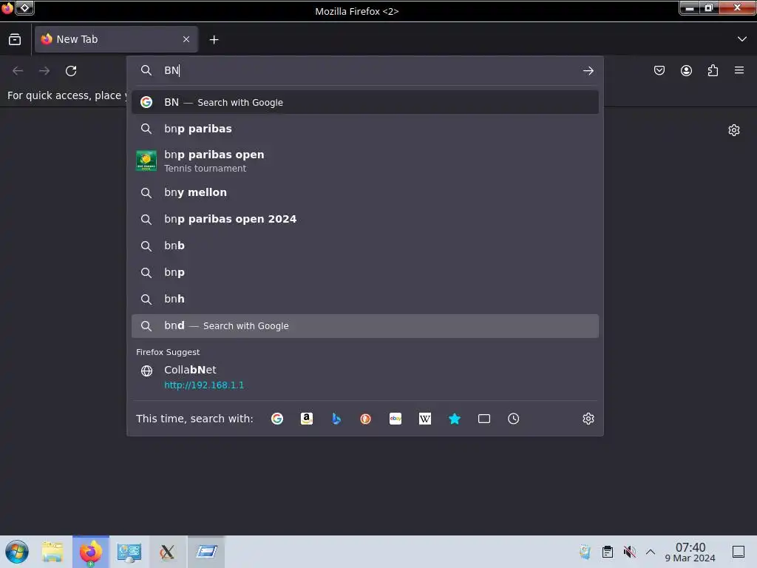Open the clipboard tray icon
757x568 pixels.
[x=608, y=552]
